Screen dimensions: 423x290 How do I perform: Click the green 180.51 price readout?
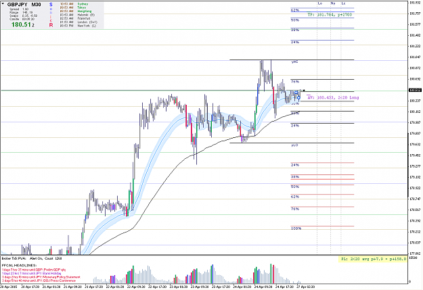(22, 25)
